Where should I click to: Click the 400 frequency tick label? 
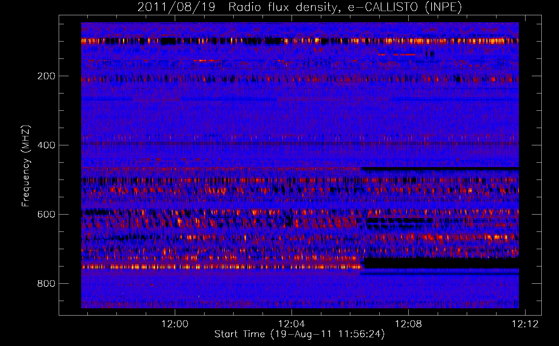pyautogui.click(x=46, y=145)
